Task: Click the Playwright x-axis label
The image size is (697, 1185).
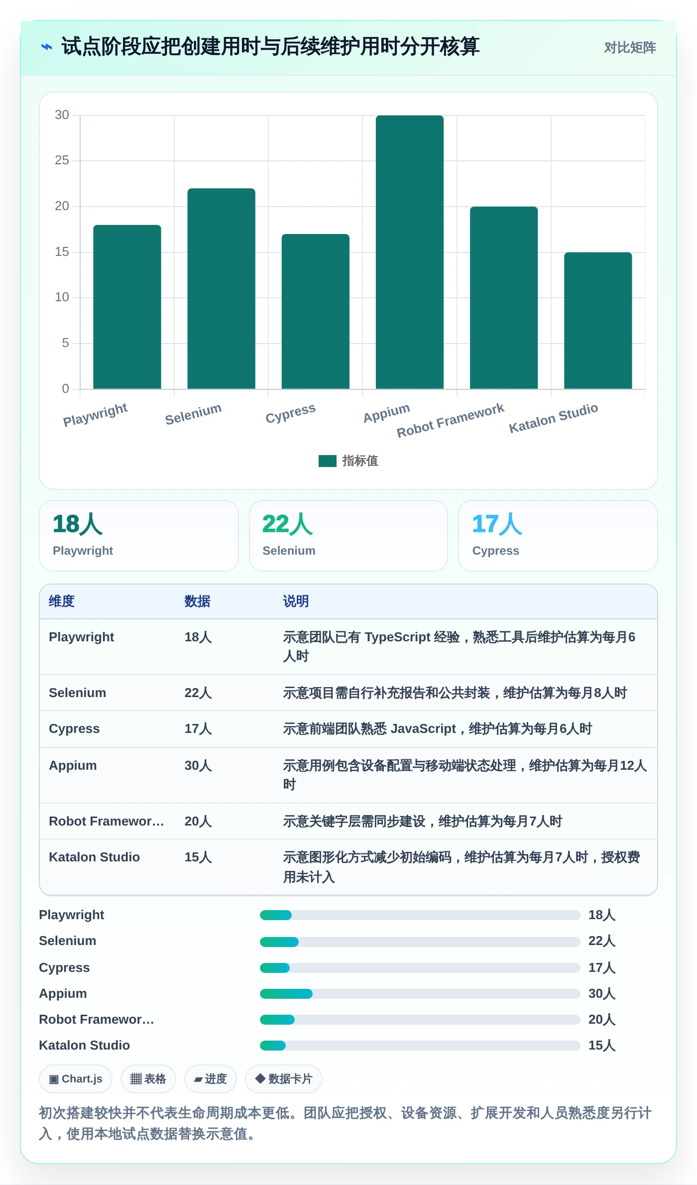Action: [x=95, y=415]
